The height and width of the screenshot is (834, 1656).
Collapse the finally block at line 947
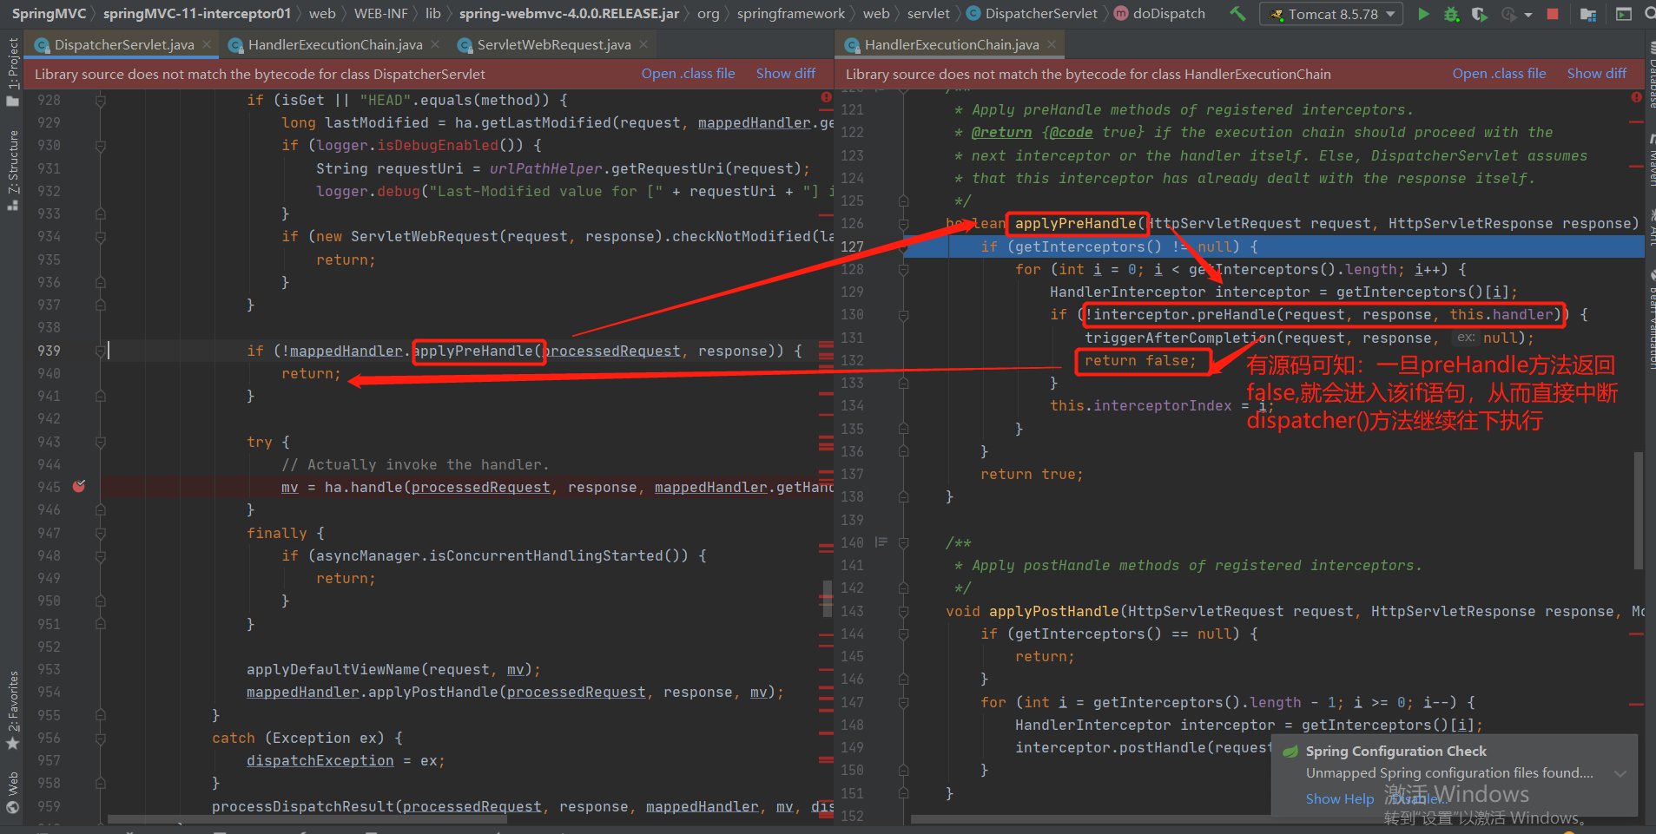pyautogui.click(x=101, y=533)
